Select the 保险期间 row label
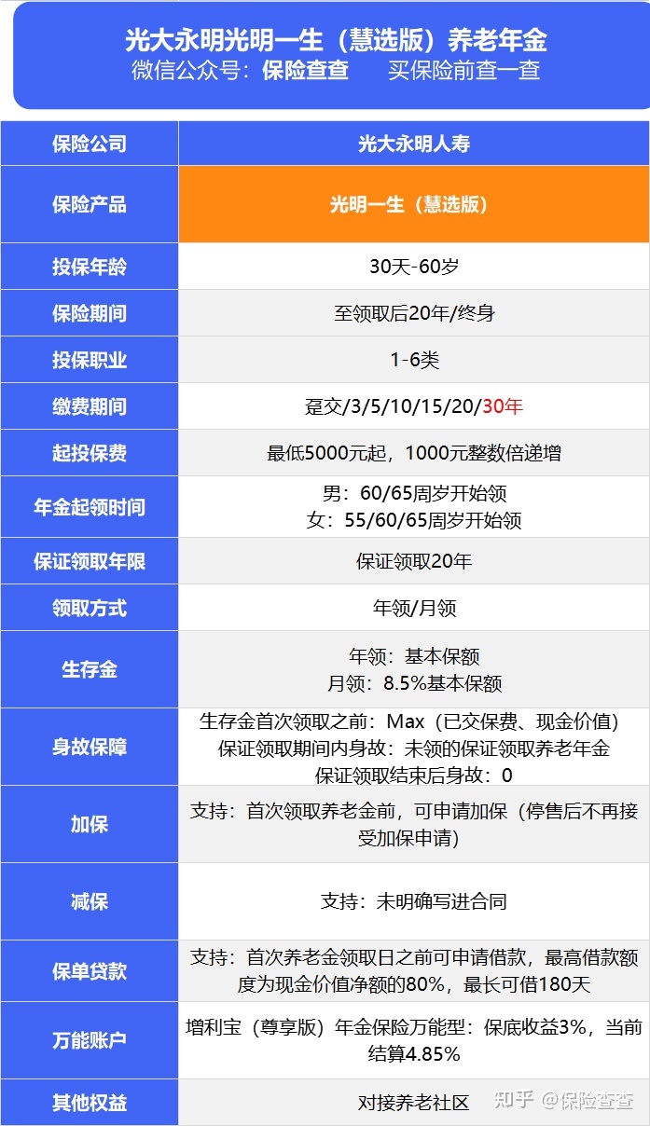 pyautogui.click(x=90, y=313)
